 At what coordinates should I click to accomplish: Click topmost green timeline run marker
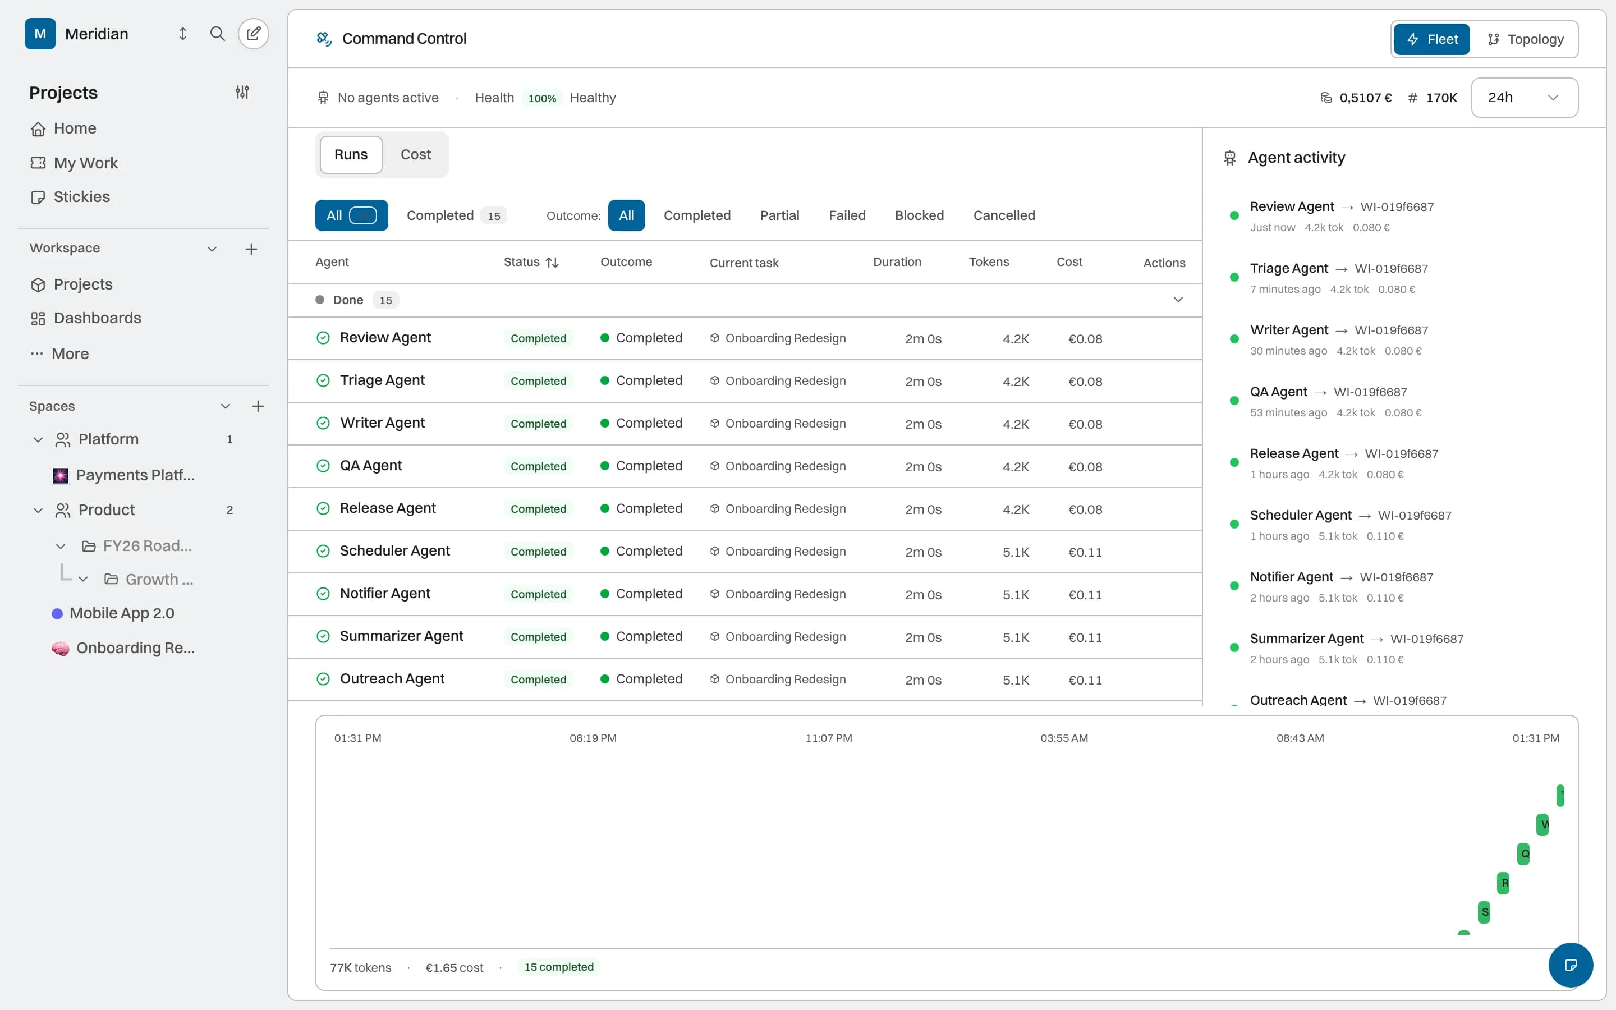tap(1560, 795)
